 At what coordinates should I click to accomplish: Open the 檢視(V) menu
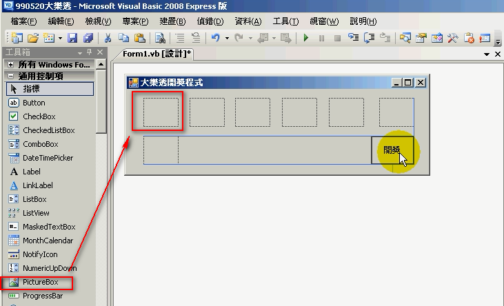98,21
